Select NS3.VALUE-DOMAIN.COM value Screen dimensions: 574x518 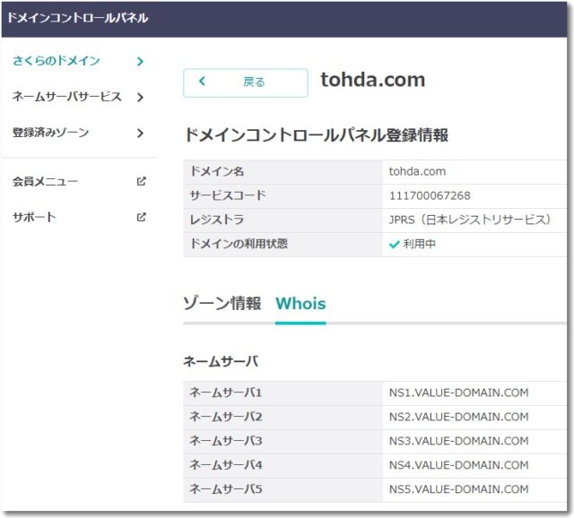click(458, 441)
